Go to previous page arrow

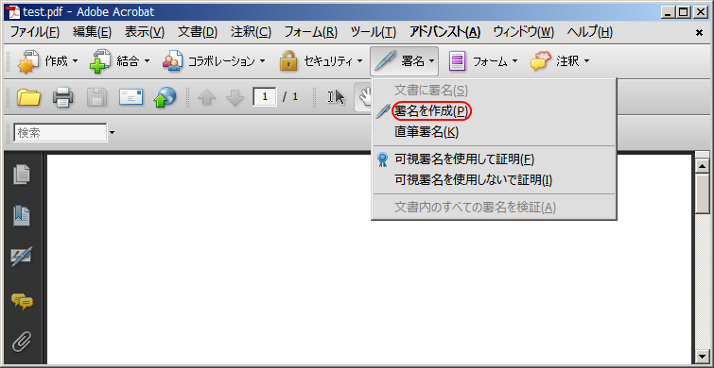coord(206,97)
